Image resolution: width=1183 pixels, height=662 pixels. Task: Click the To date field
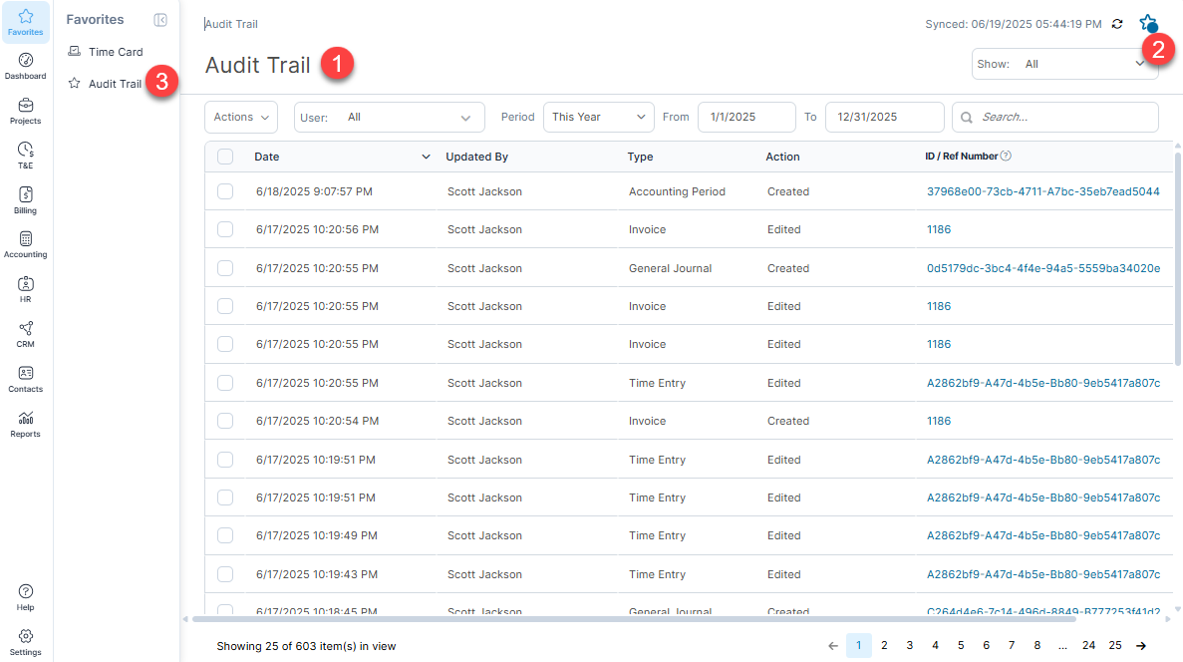coord(884,117)
